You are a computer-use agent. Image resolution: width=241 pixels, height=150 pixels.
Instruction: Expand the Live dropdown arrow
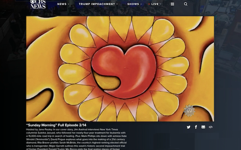pyautogui.click(x=161, y=4)
